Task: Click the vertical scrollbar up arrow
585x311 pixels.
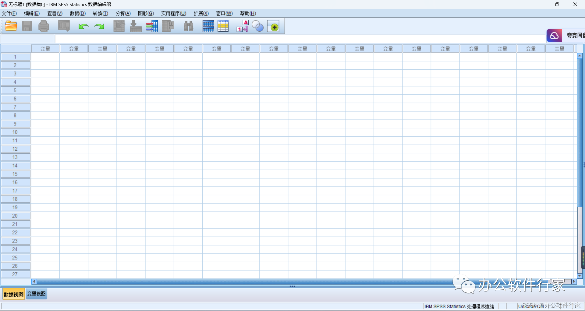Action: click(x=580, y=56)
